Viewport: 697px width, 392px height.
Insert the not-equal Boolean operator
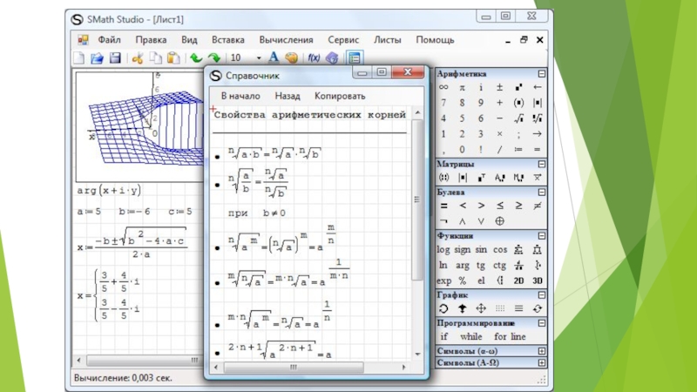538,206
